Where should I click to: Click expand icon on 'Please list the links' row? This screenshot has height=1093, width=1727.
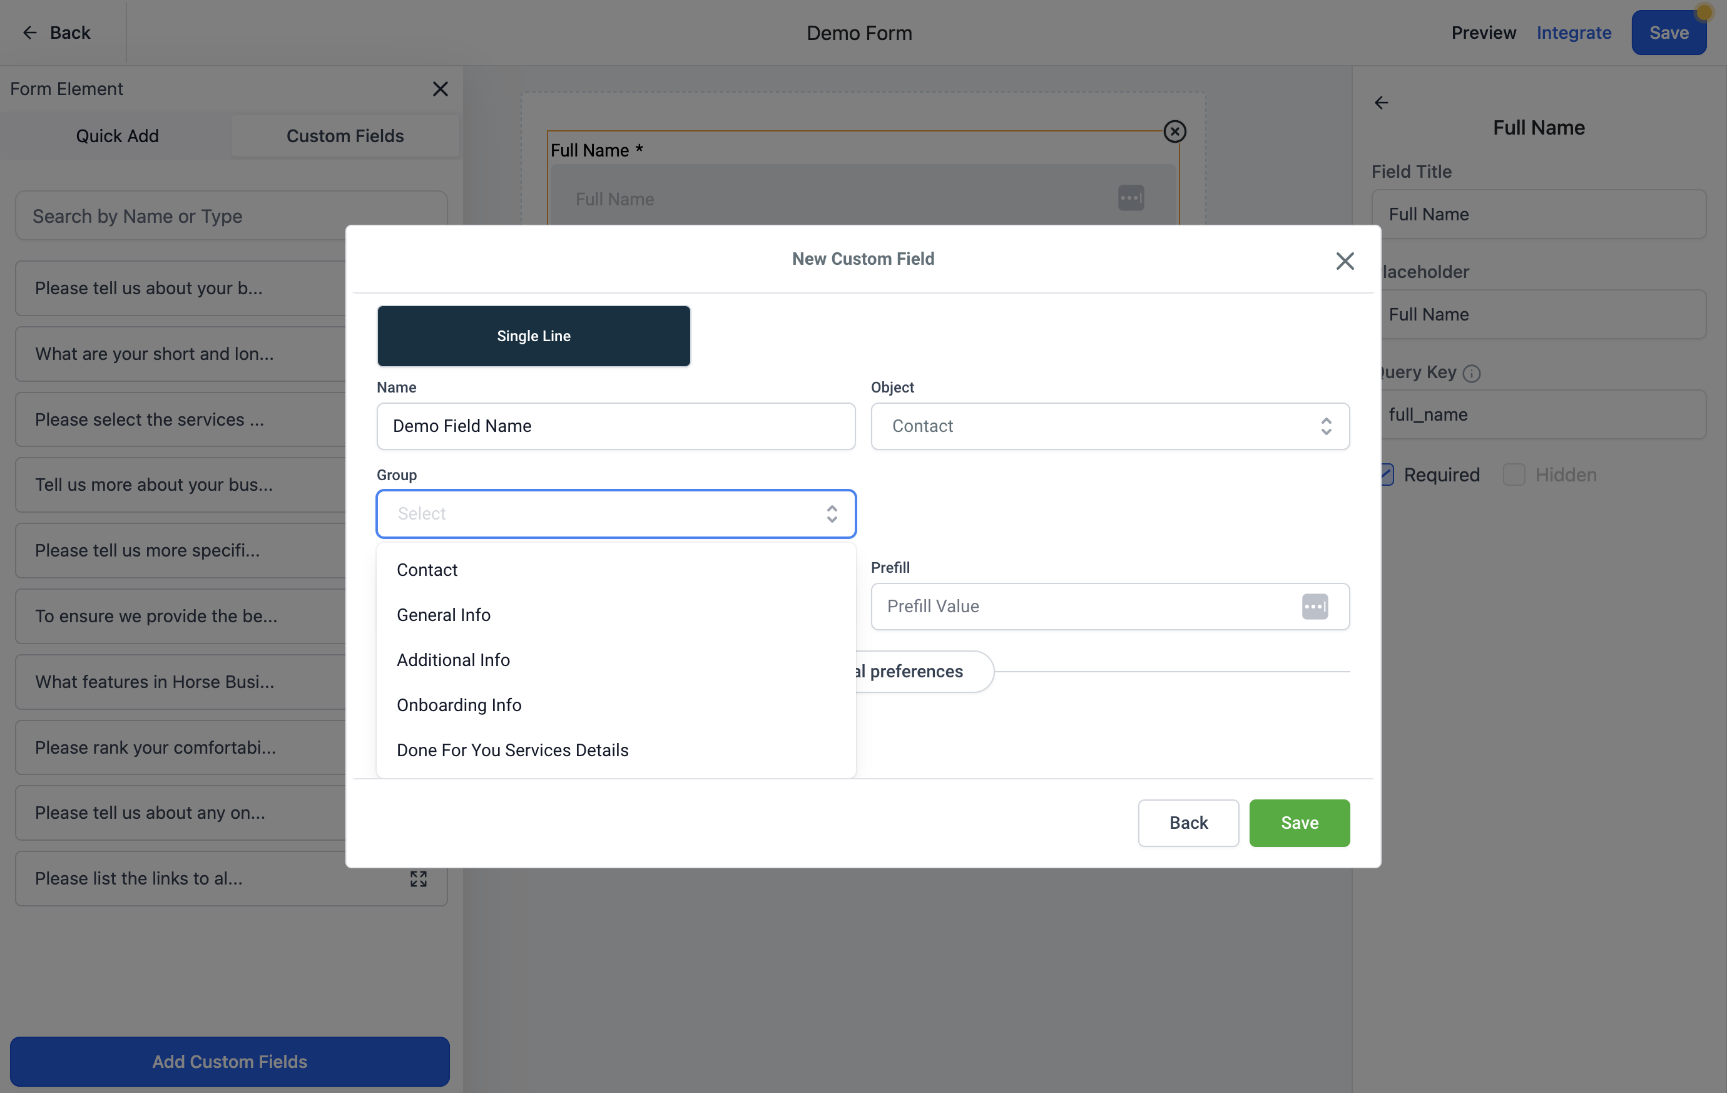[418, 878]
